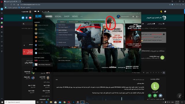Screen dimensions: 185x104
Task: Open the more tabs ellipsis menu
Action: point(82,16)
